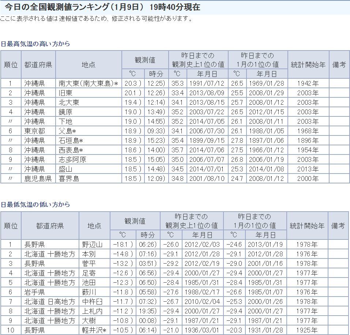The height and width of the screenshot is (335, 350).
Task: Select the 鹿児島県 prefecture cell
Action: 38,179
